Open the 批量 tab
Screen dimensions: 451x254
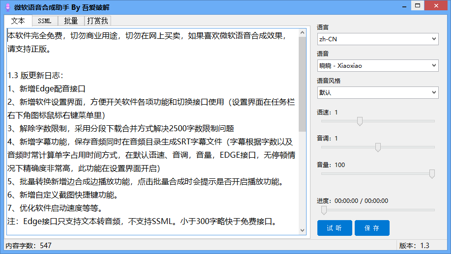(x=71, y=21)
